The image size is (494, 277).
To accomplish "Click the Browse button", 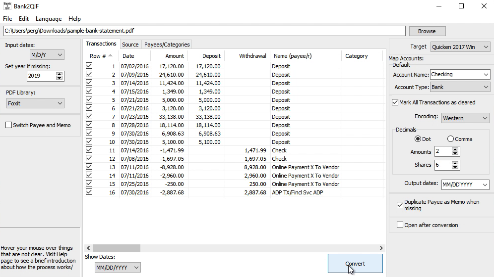I will click(427, 31).
